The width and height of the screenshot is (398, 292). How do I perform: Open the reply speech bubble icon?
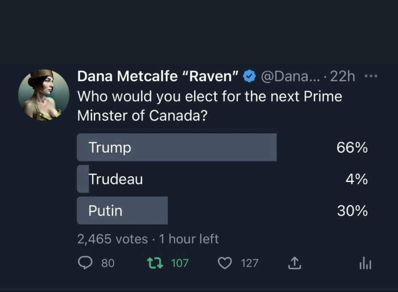click(x=85, y=263)
